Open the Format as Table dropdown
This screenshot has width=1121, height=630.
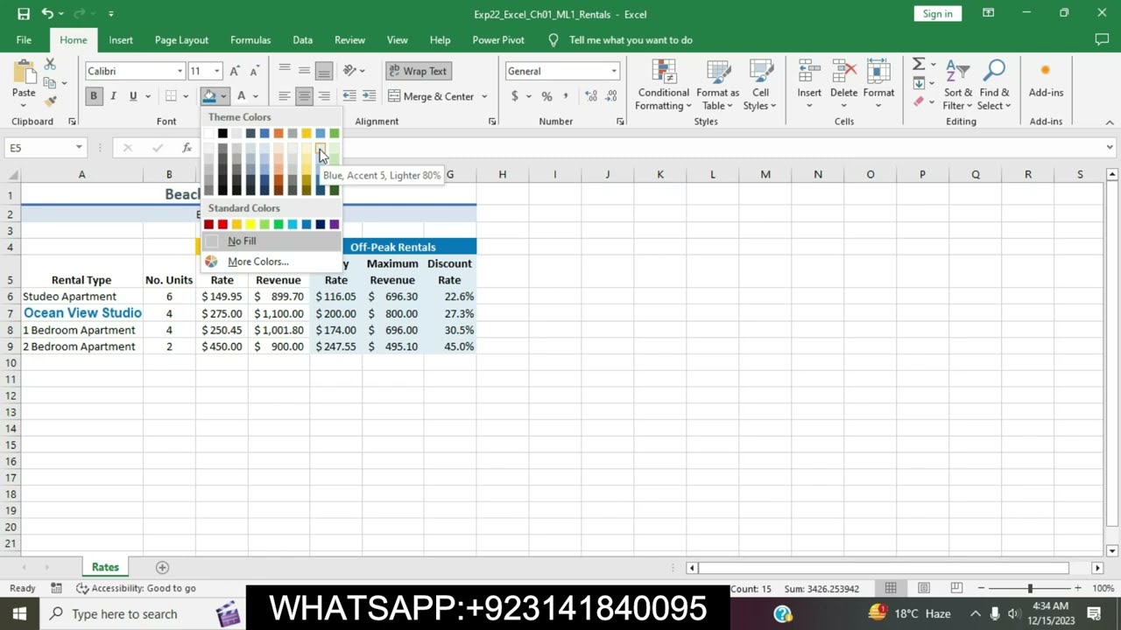coord(718,85)
